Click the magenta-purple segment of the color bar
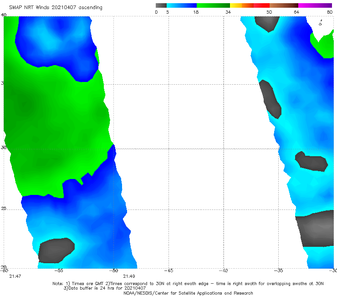Viewport: 337px width, 296px height. (x=315, y=5)
